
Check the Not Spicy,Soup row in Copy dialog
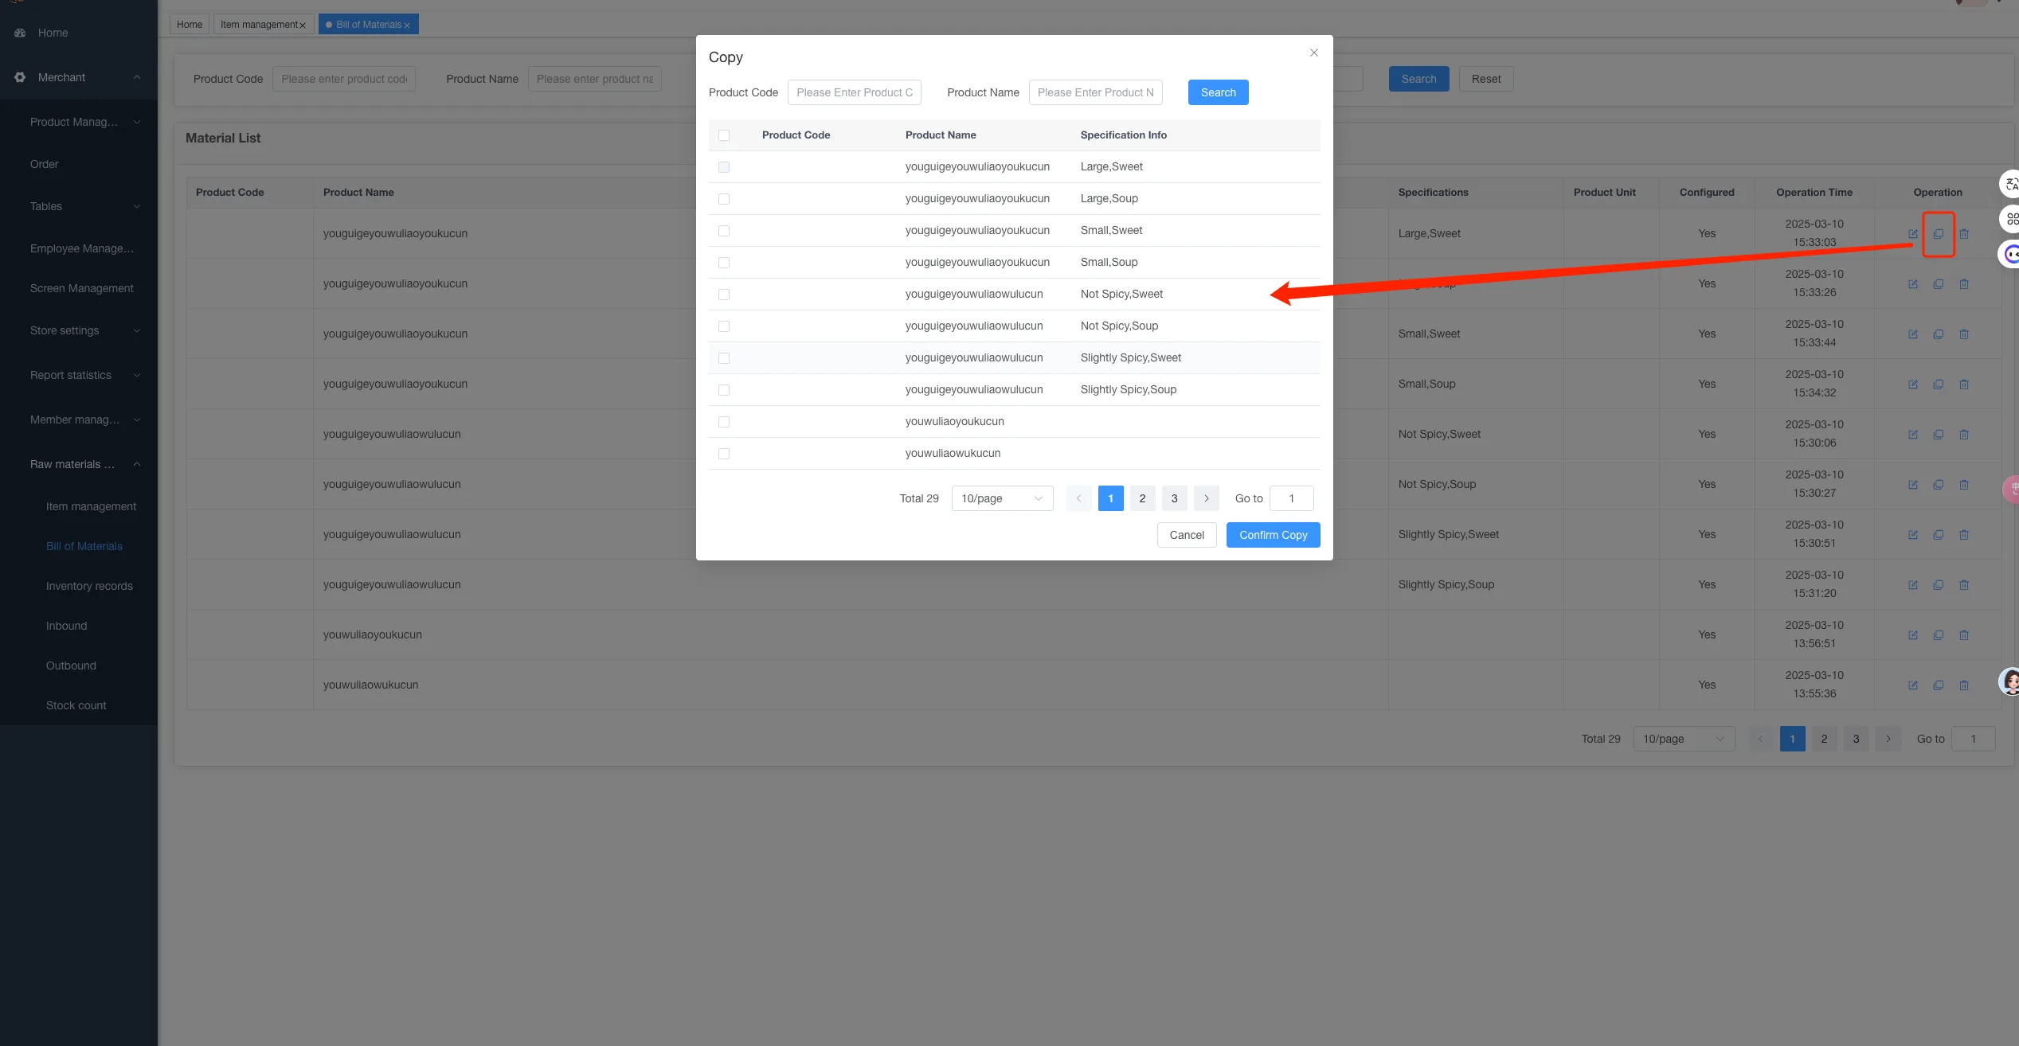[723, 326]
